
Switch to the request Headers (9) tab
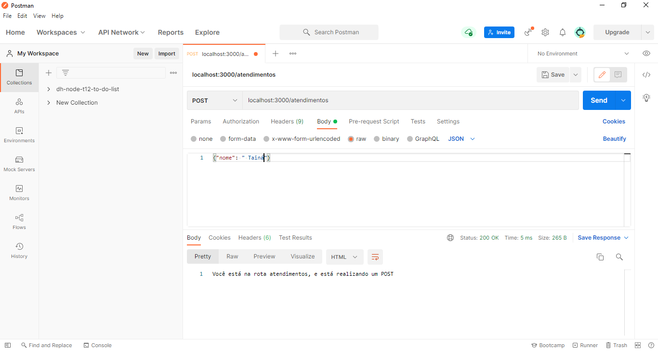(x=287, y=121)
